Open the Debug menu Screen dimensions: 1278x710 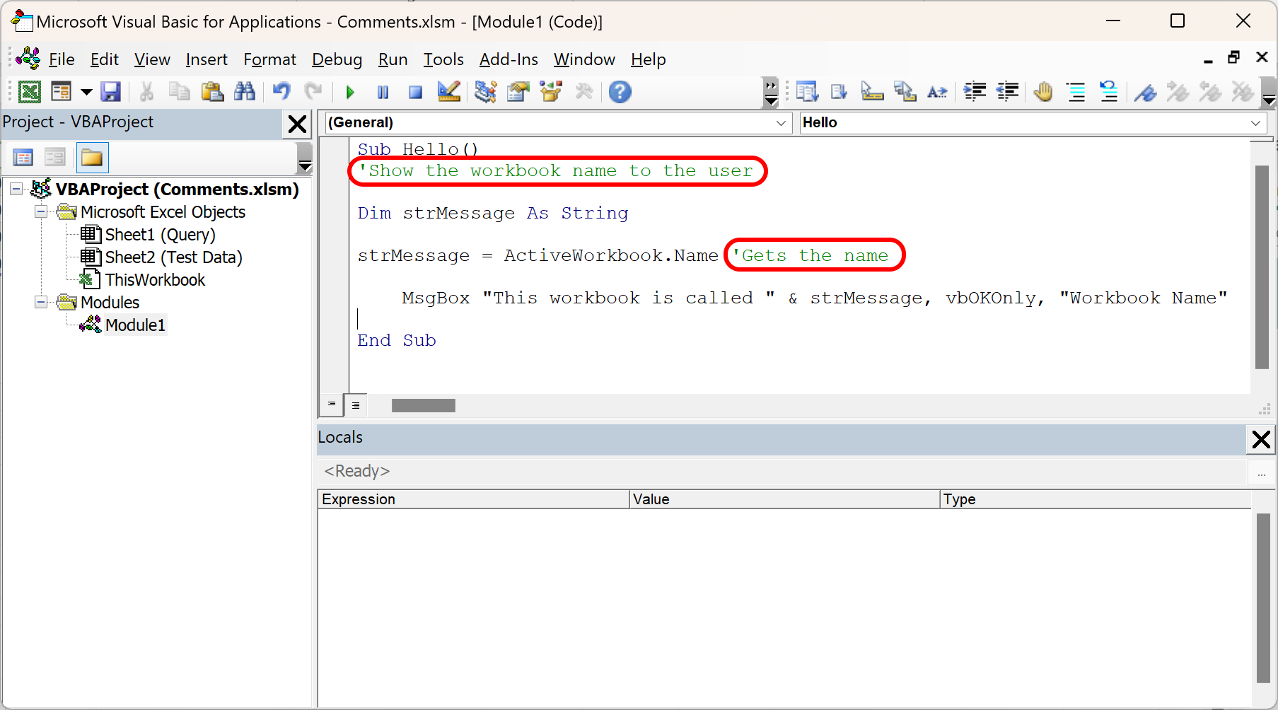pos(337,59)
